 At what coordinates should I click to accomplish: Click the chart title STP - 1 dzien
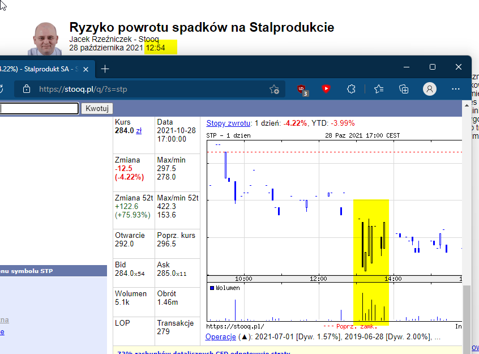(228, 135)
